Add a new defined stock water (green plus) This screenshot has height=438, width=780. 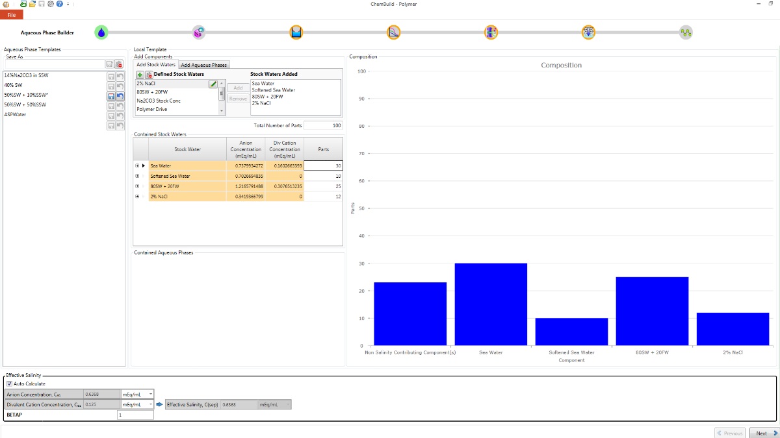click(x=140, y=75)
